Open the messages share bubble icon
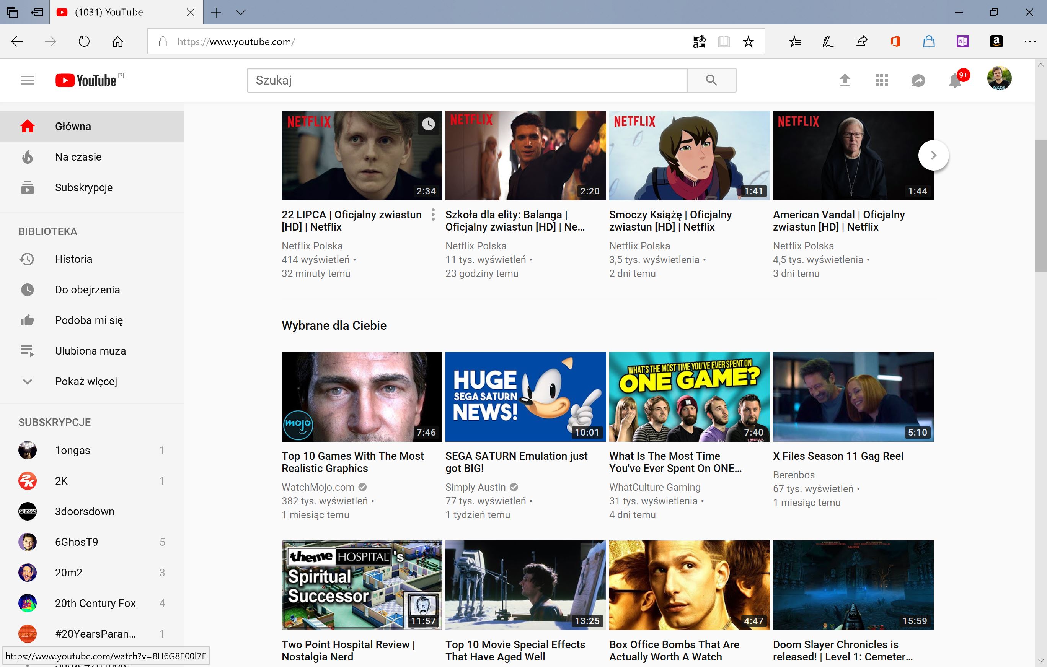Viewport: 1047px width, 667px height. pyautogui.click(x=918, y=80)
